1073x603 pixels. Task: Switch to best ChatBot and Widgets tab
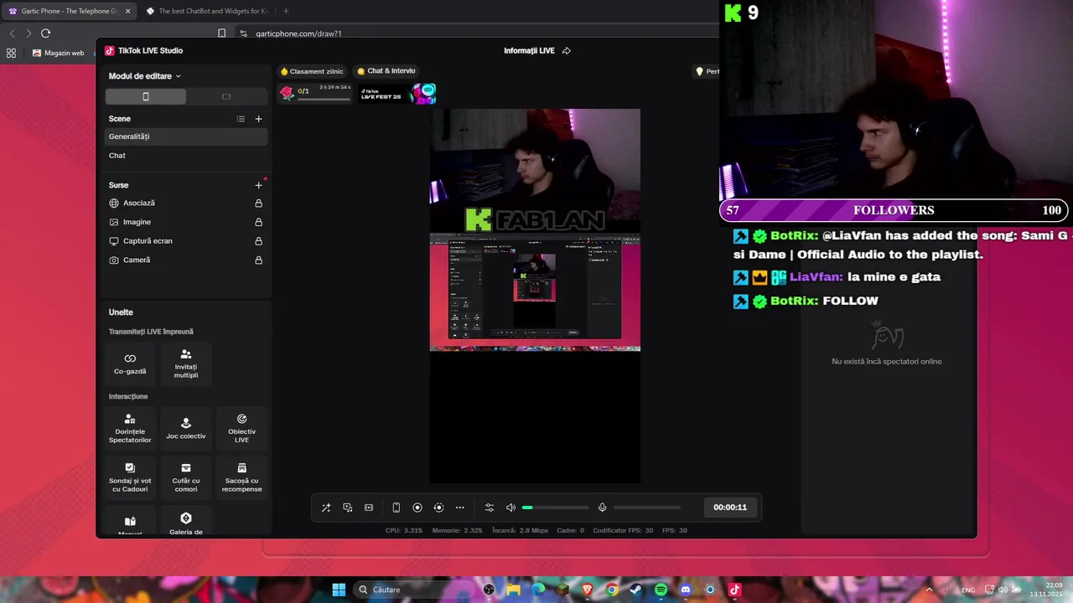pyautogui.click(x=206, y=11)
